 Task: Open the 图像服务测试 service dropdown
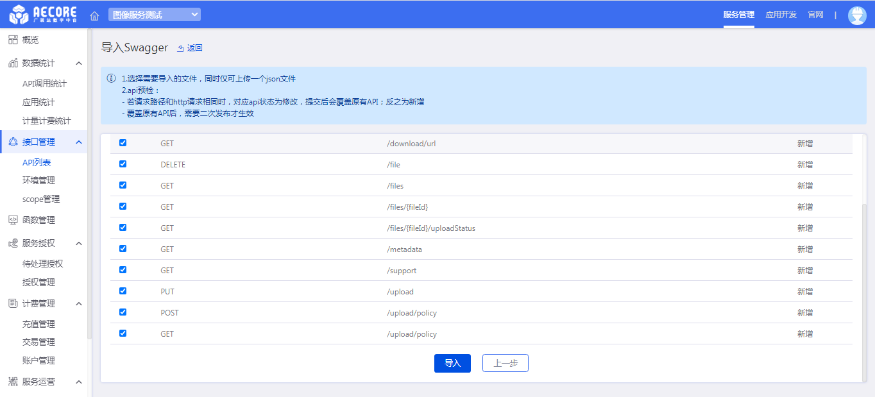154,15
